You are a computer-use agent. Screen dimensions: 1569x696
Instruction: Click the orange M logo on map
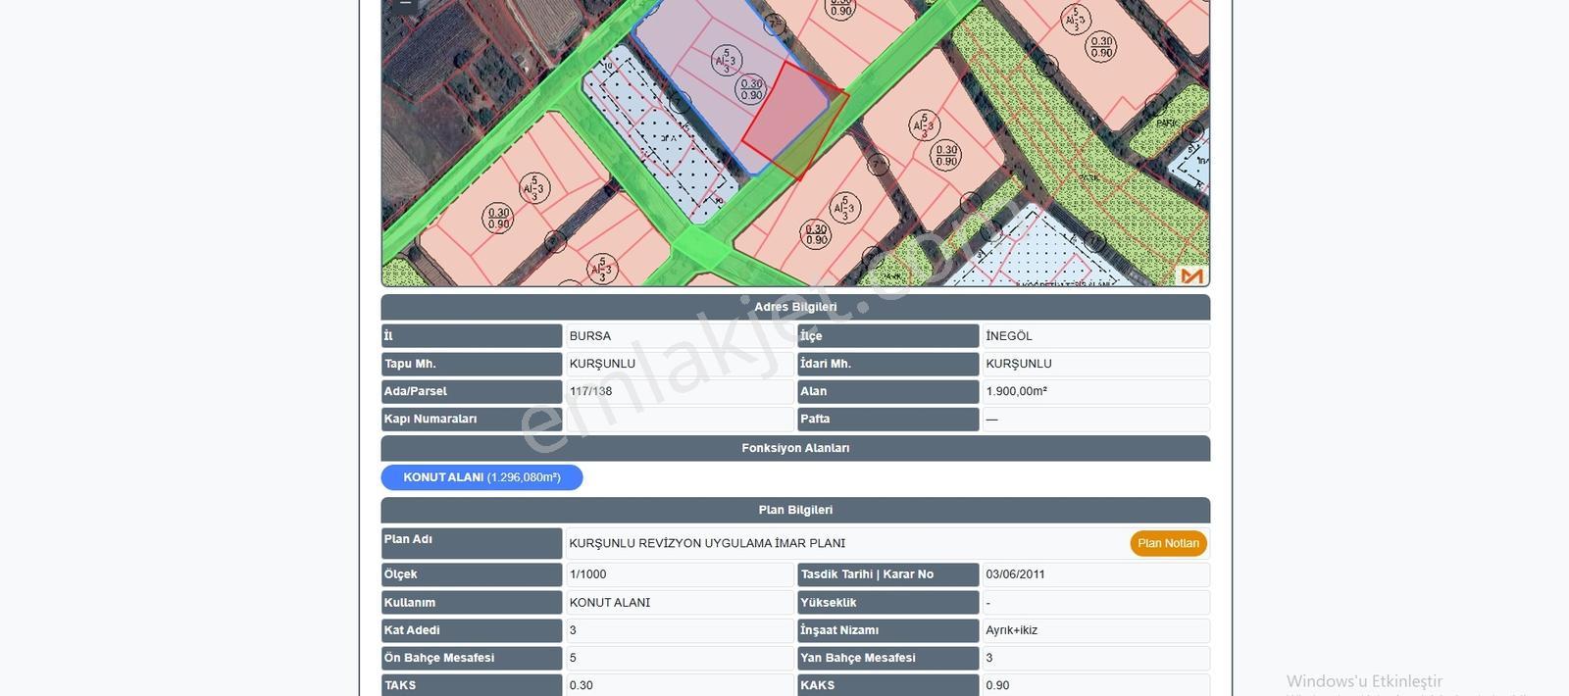tap(1191, 275)
